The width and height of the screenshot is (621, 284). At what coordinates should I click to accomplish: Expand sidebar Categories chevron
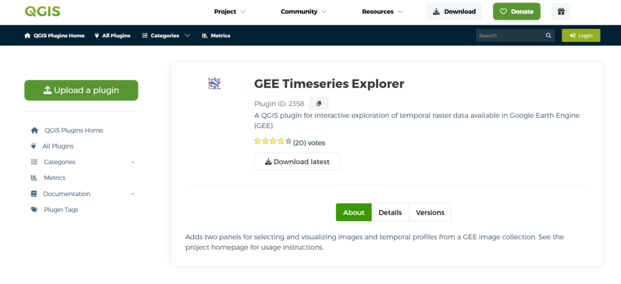133,162
